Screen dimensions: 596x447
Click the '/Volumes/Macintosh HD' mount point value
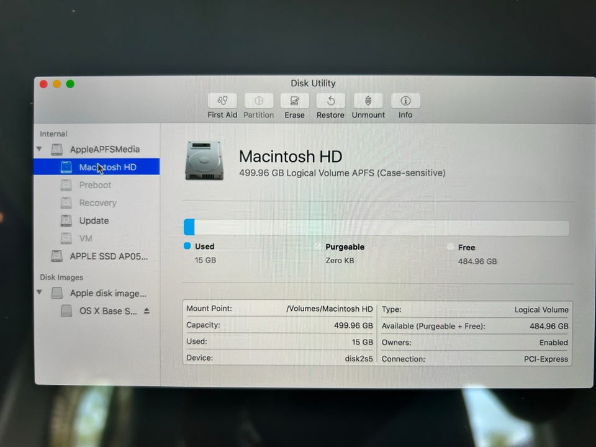[x=329, y=309]
